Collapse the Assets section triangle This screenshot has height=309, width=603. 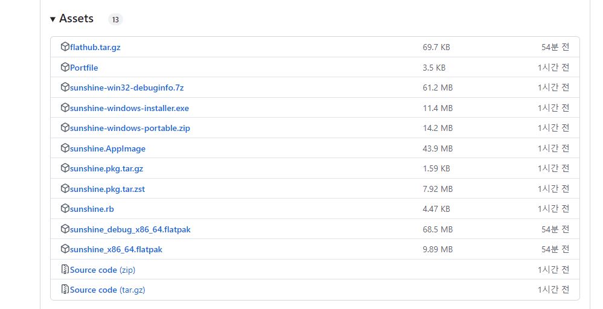tap(53, 19)
